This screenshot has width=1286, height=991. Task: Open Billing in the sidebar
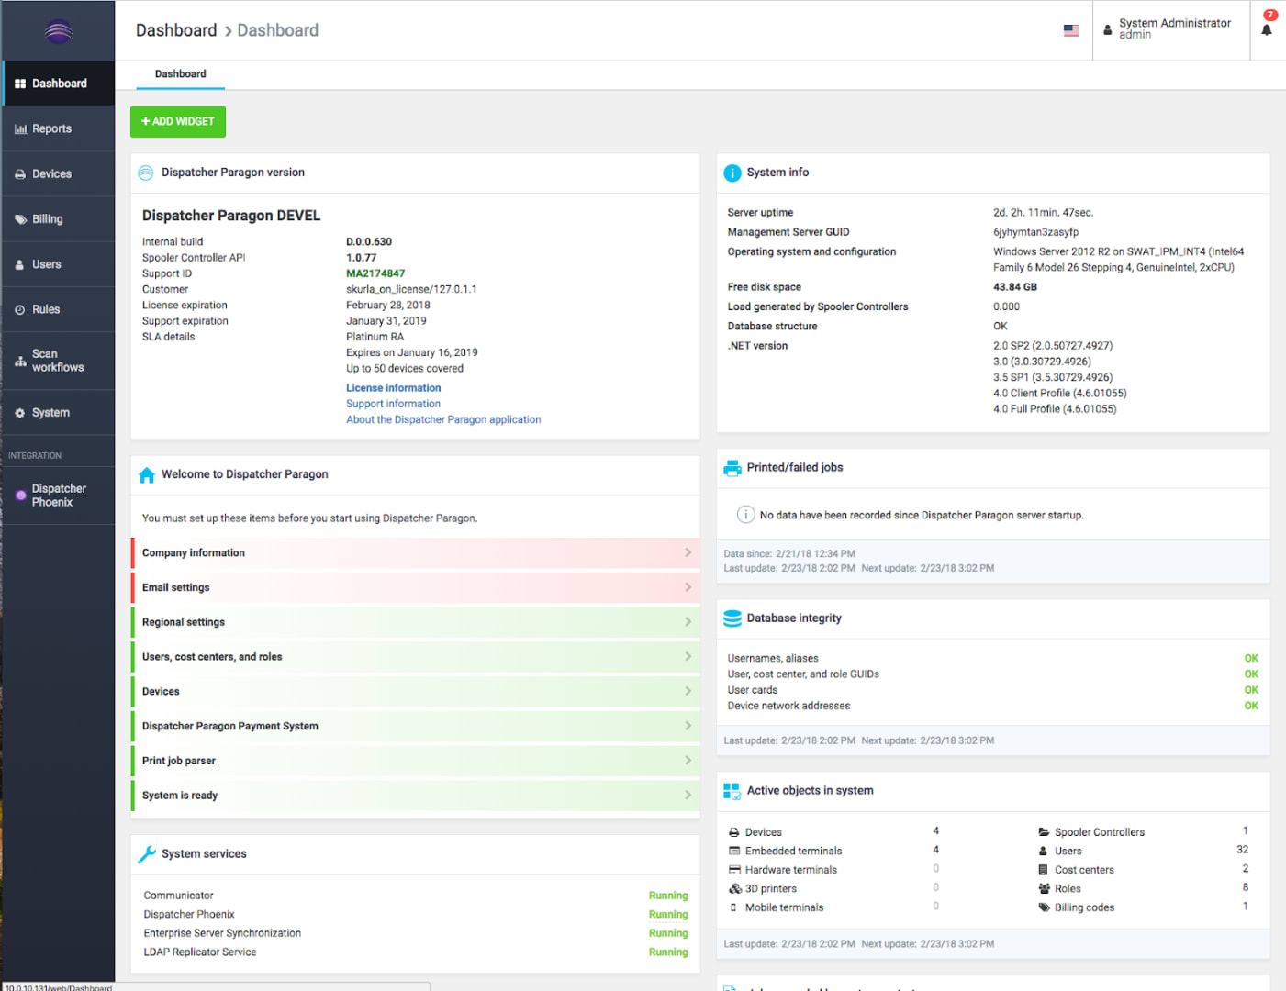tap(59, 219)
